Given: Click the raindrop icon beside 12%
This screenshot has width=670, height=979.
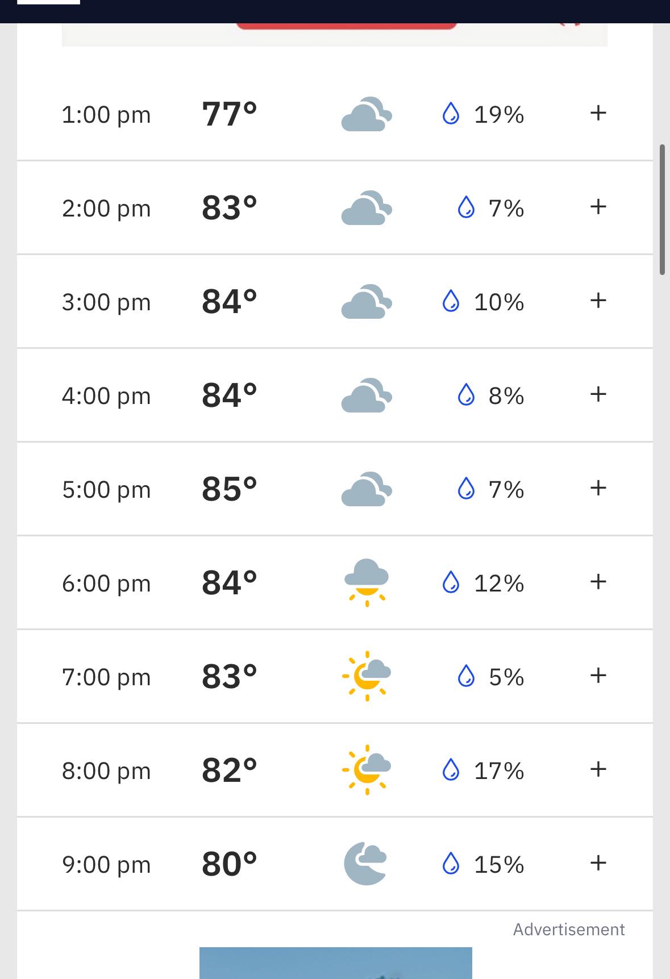Looking at the screenshot, I should tap(451, 582).
